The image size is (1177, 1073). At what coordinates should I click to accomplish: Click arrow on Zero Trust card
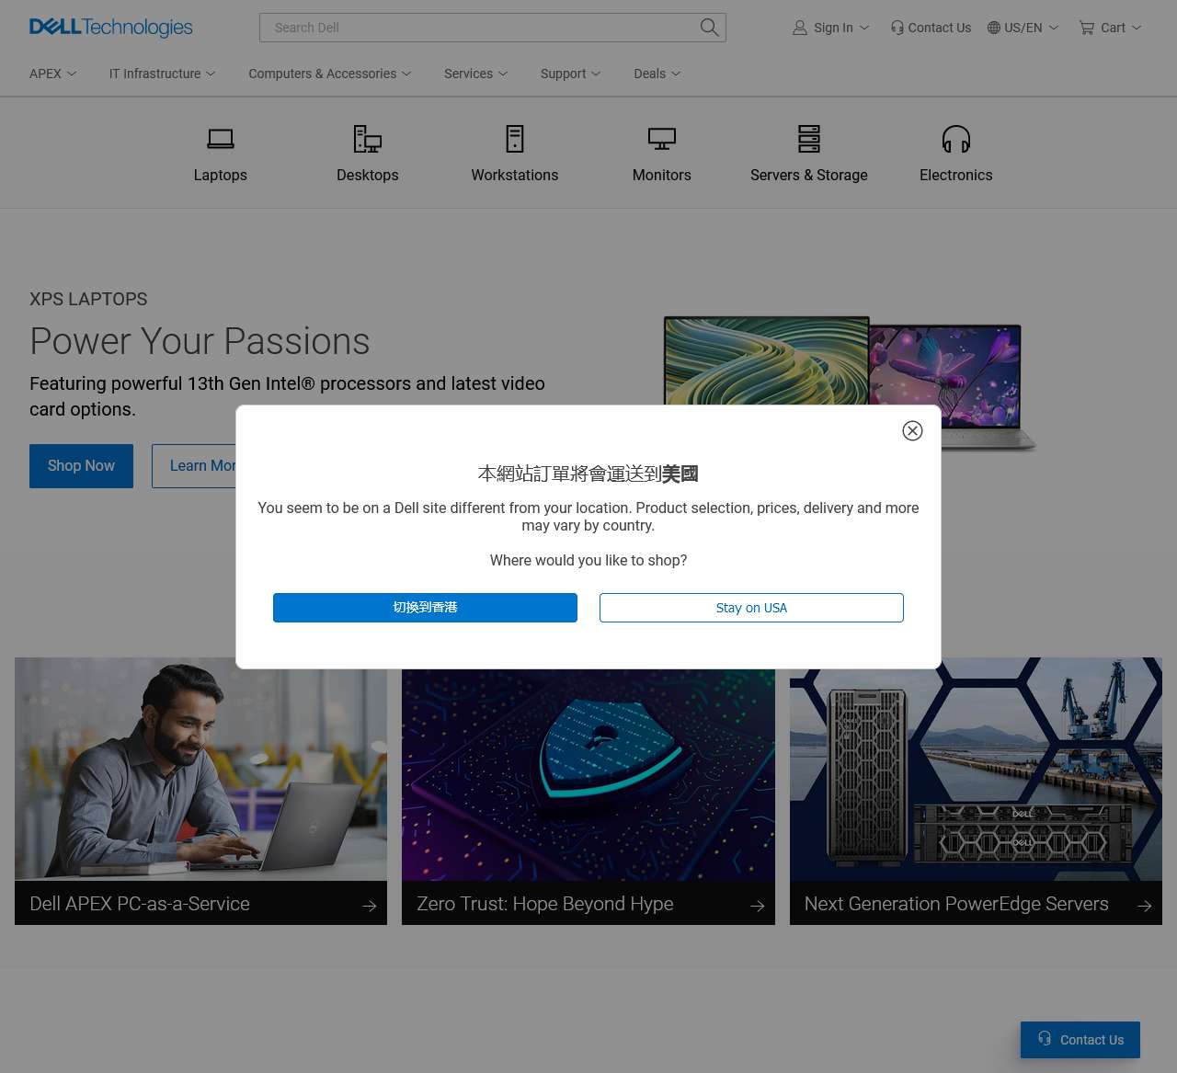coord(758,906)
